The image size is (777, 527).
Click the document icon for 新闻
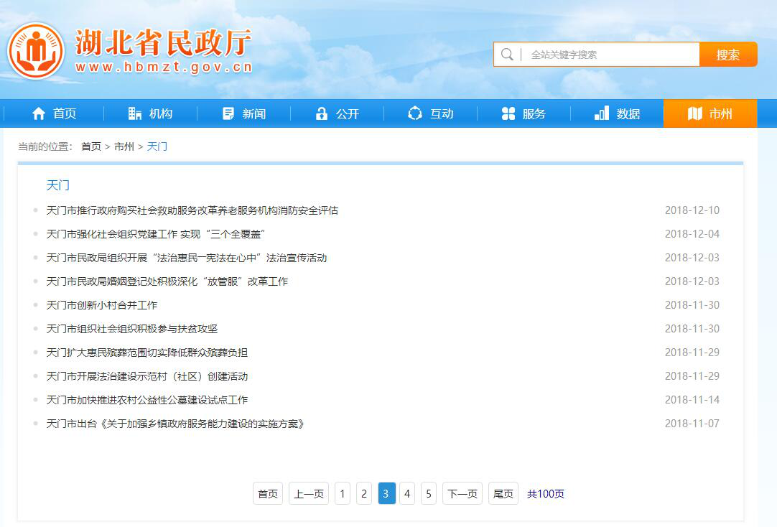click(x=228, y=113)
